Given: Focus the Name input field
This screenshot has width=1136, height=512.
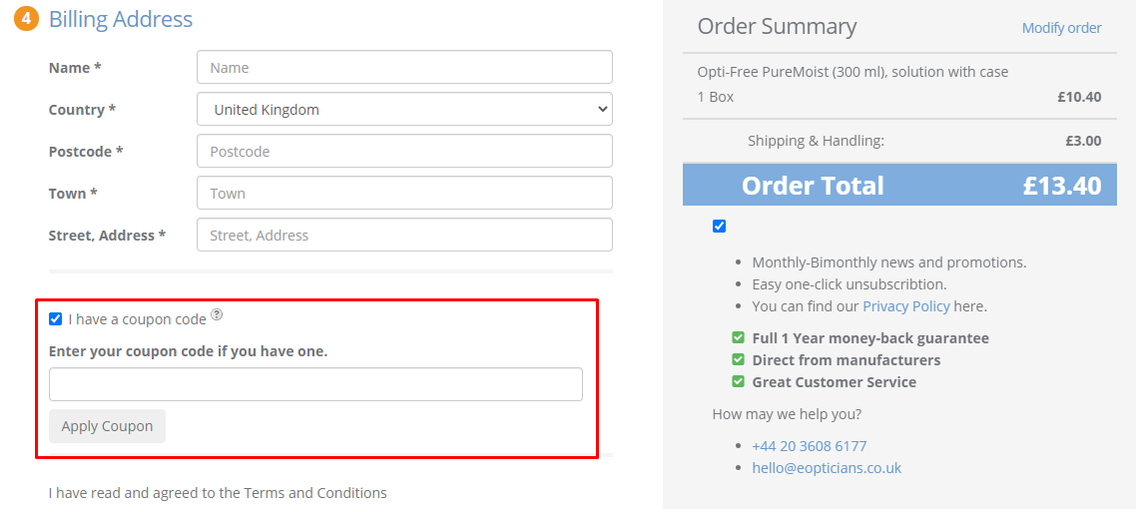Looking at the screenshot, I should (x=404, y=68).
